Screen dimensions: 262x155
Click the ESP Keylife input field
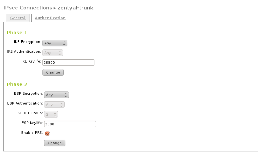click(70, 124)
